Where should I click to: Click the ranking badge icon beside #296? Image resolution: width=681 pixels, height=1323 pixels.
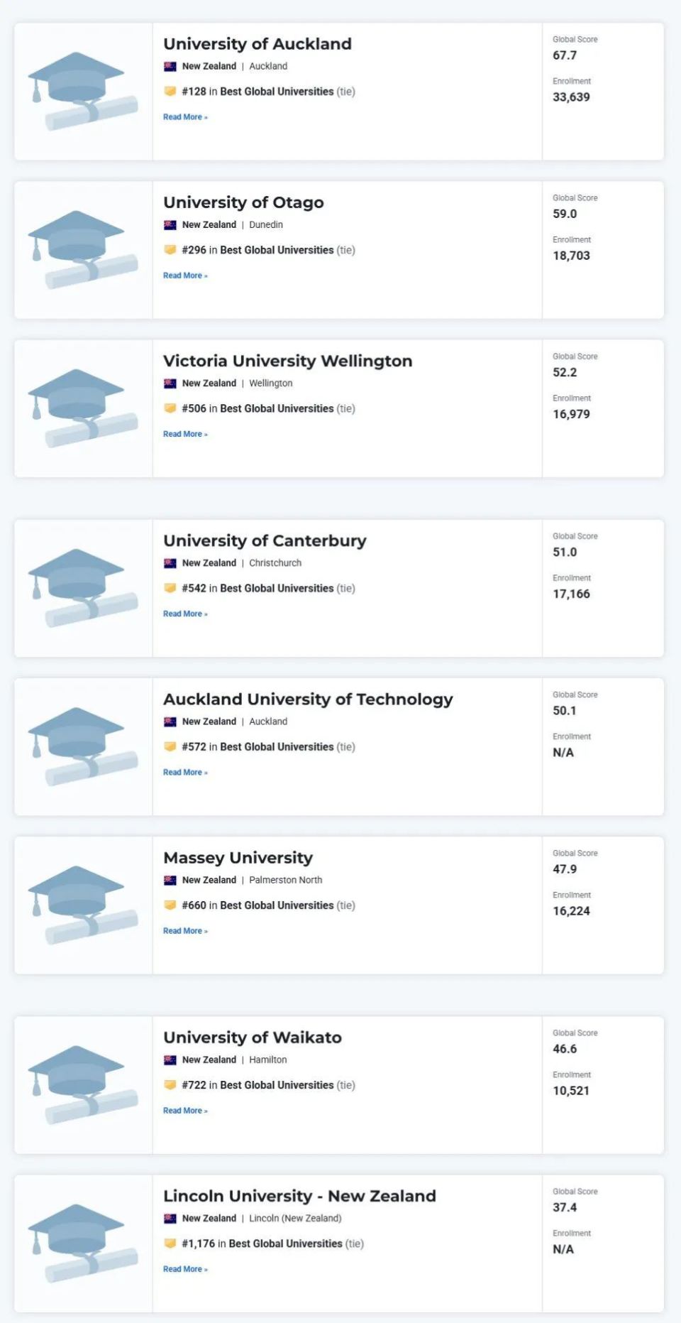click(x=170, y=249)
